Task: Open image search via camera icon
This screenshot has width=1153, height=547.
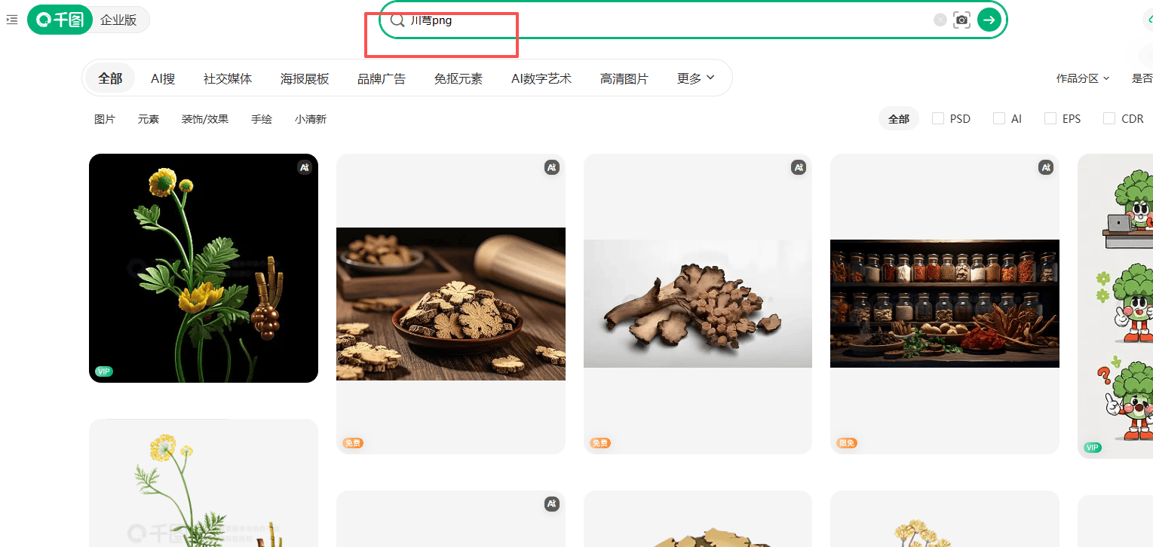Action: [x=961, y=20]
